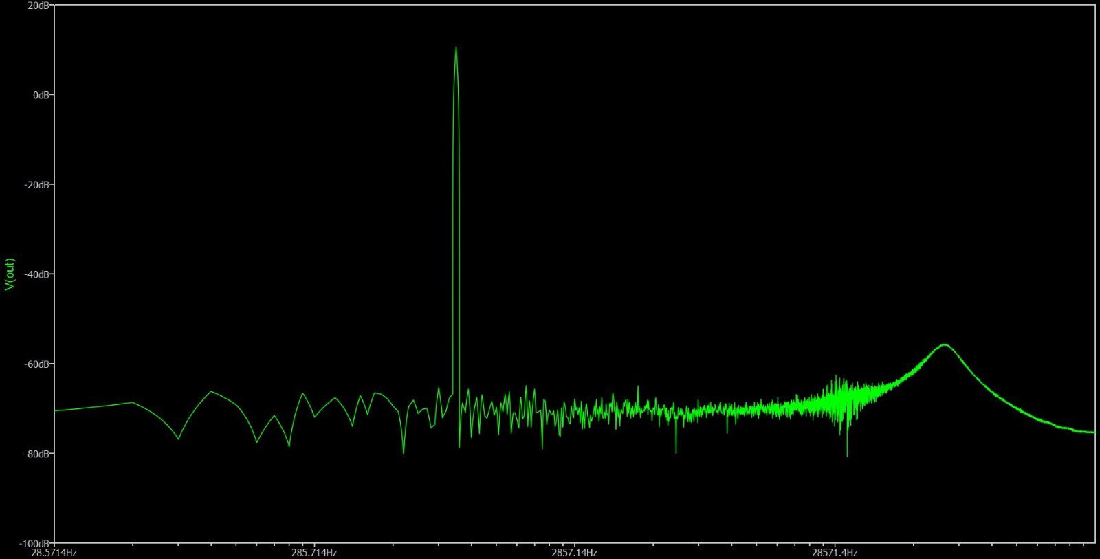Click the 28.5714Hz frequency label
Viewport: 1100px width, 559px height.
point(53,553)
